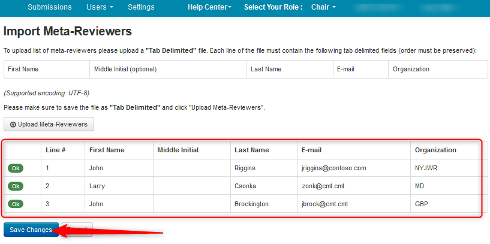Click the upload arrow icon on Upload Meta-Reviewers
Image resolution: width=490 pixels, height=244 pixels.
coord(13,124)
